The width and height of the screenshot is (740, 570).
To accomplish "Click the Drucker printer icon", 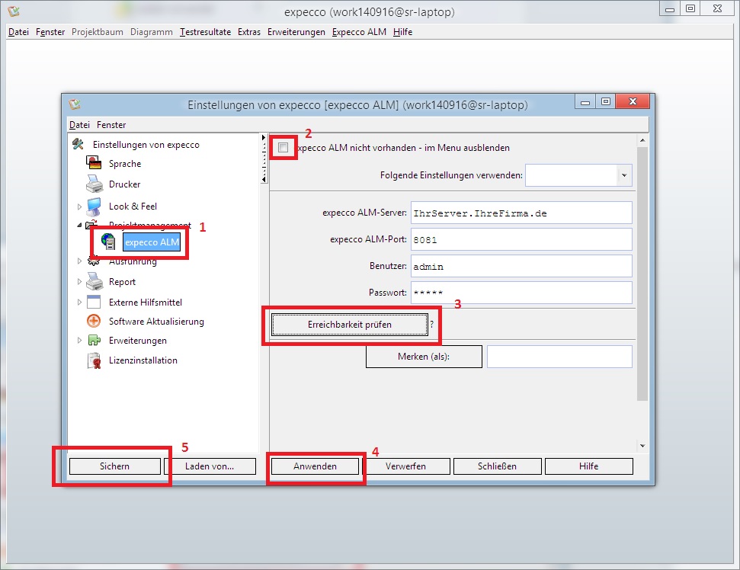I will [95, 184].
